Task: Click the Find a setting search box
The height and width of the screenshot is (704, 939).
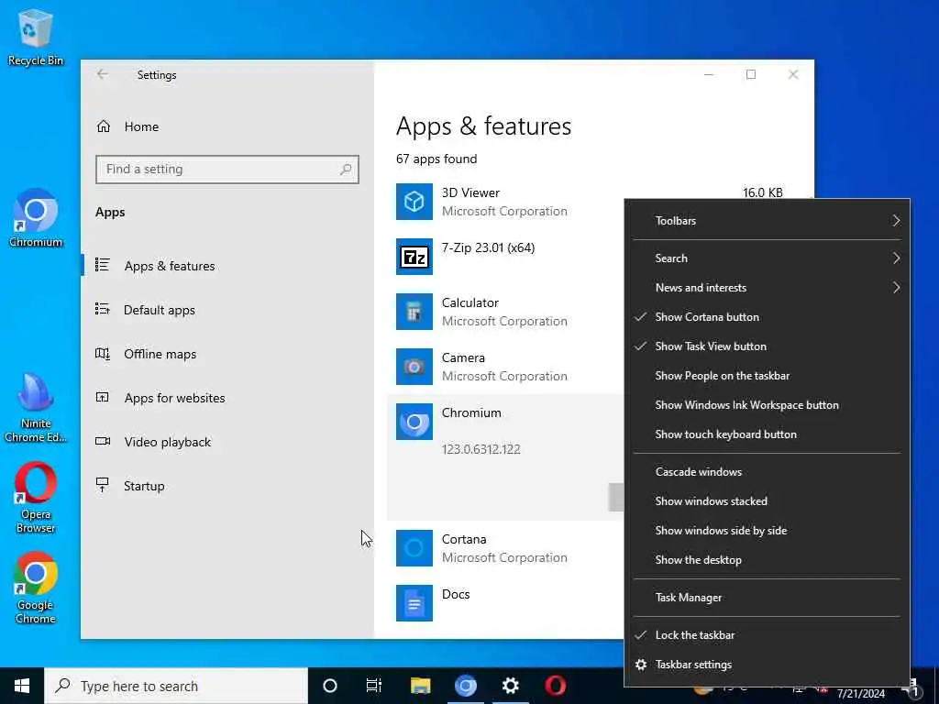Action: tap(227, 170)
